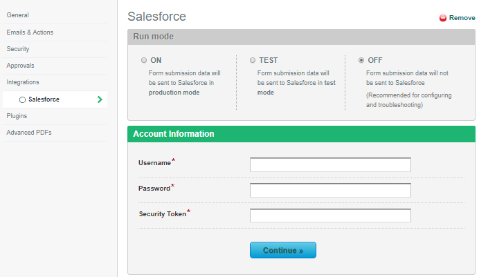Click the Account Information header bar

[x=301, y=134]
